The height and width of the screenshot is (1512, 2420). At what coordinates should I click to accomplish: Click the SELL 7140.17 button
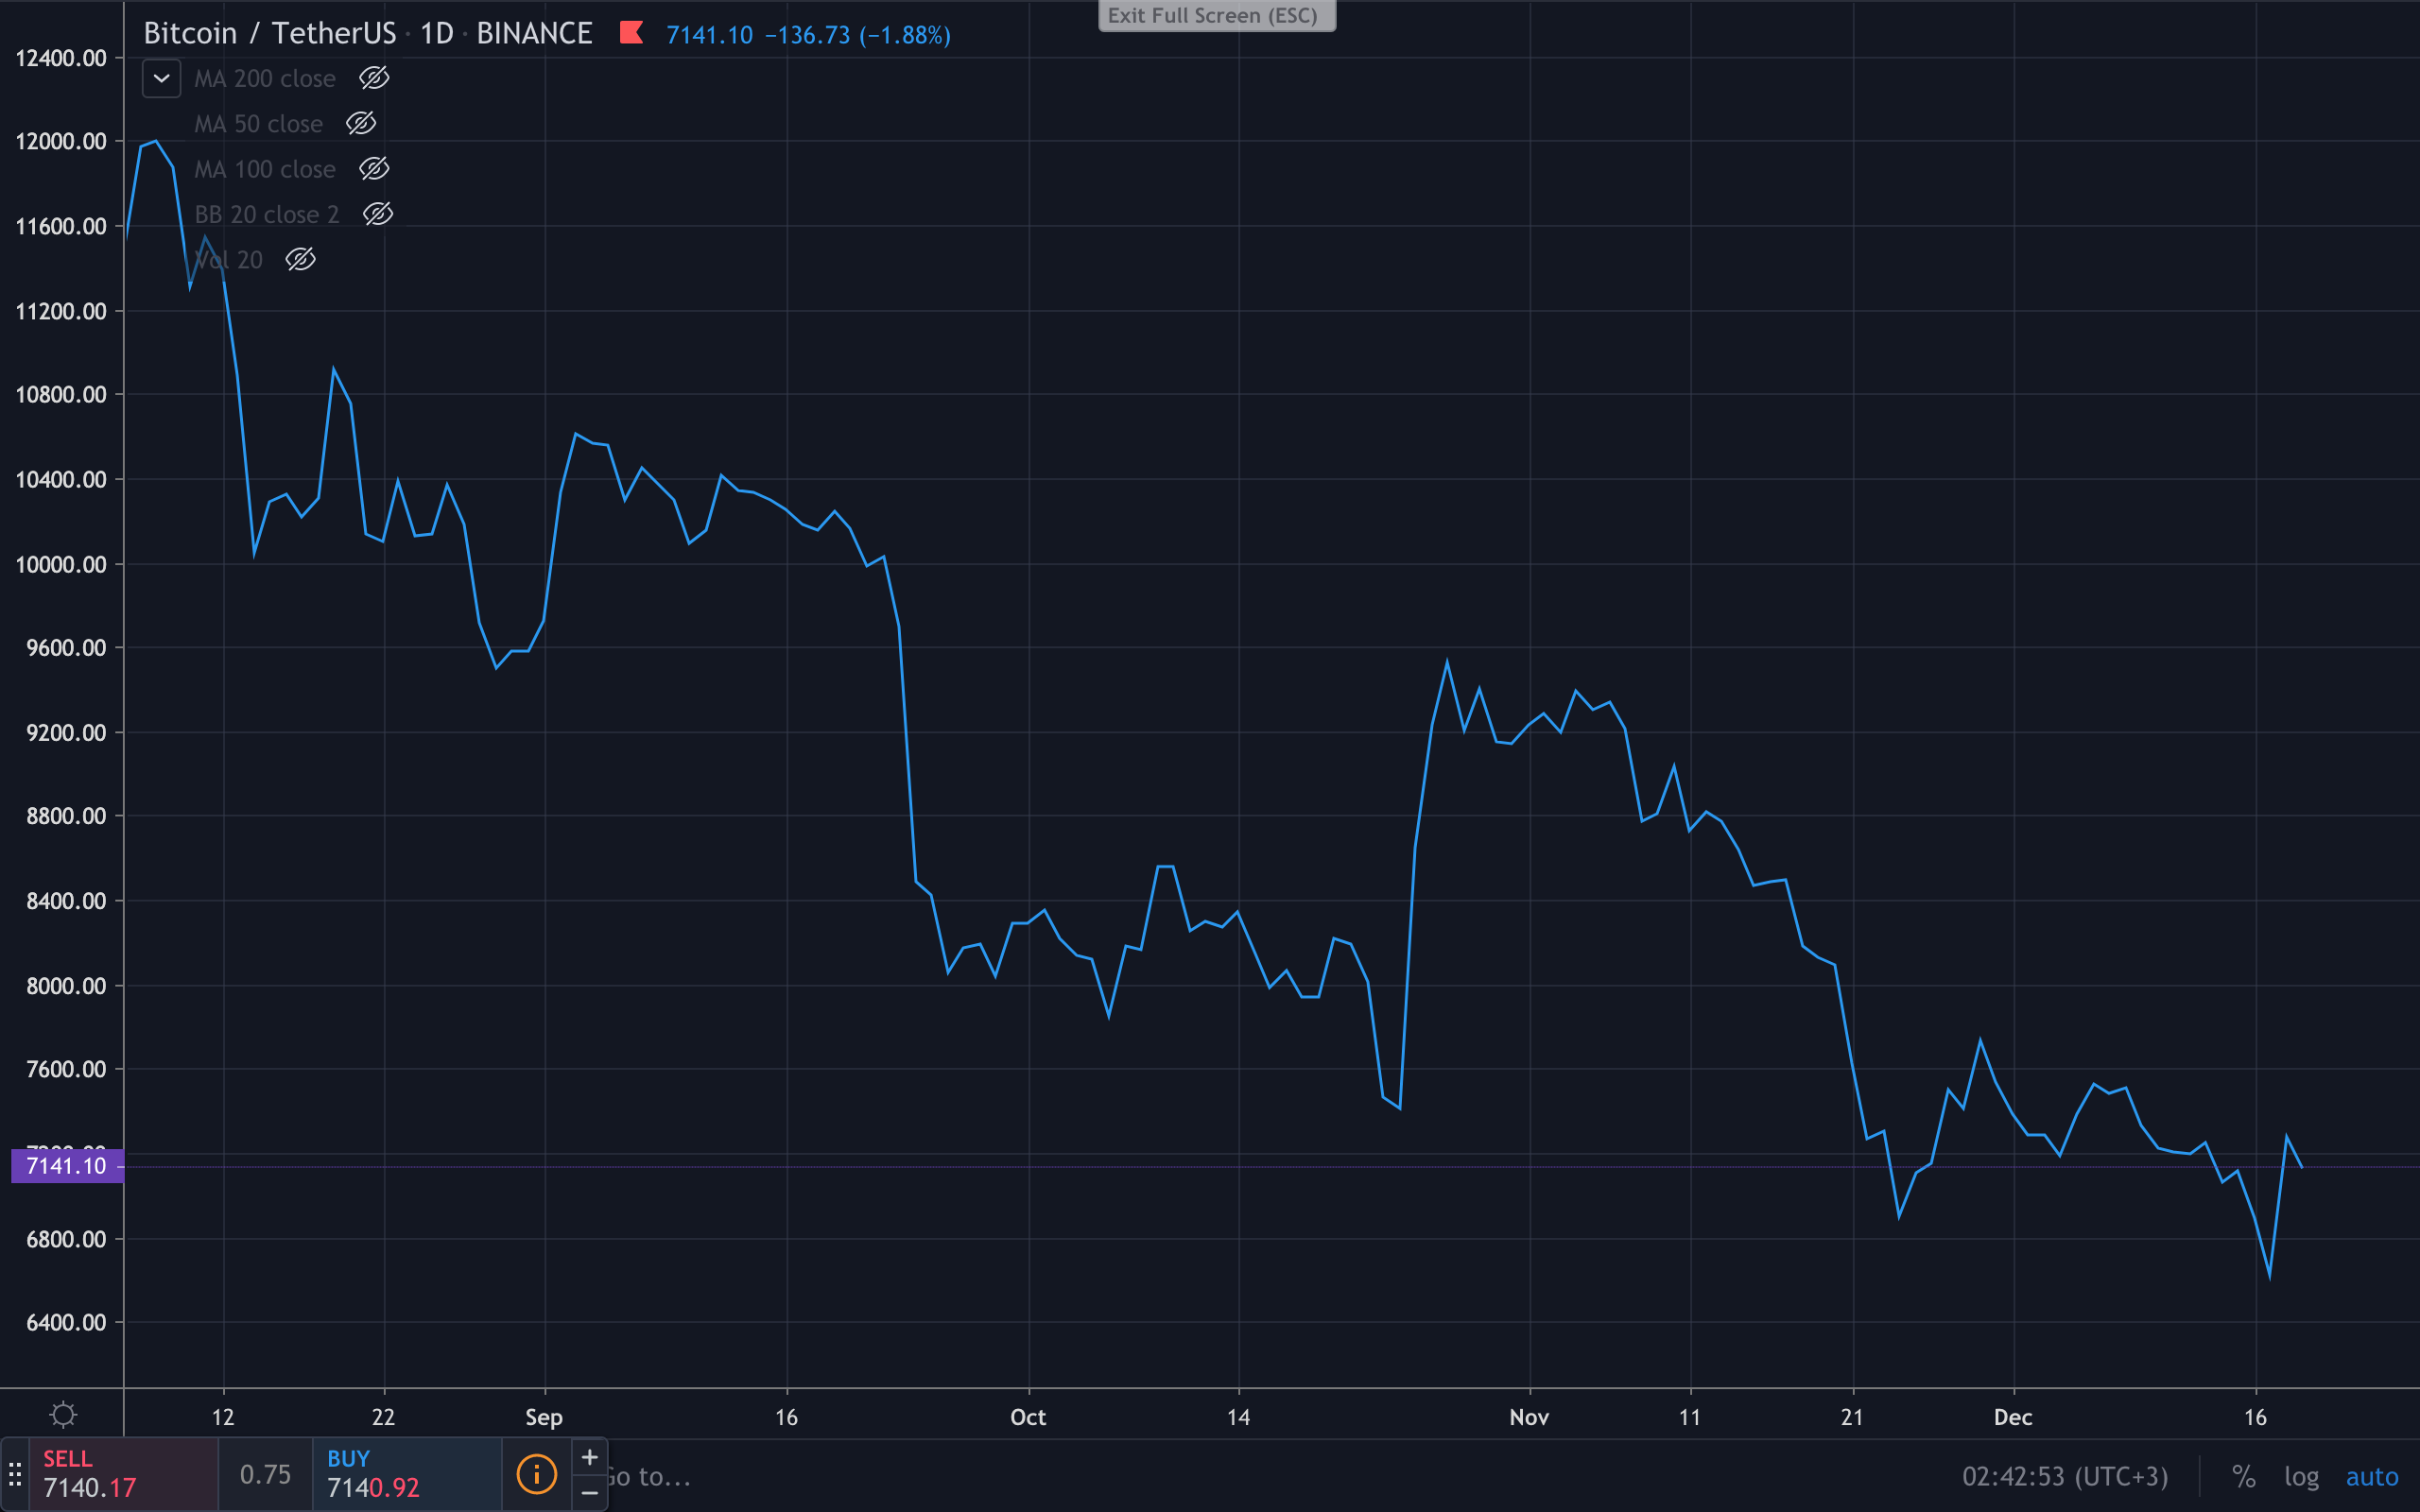(123, 1474)
